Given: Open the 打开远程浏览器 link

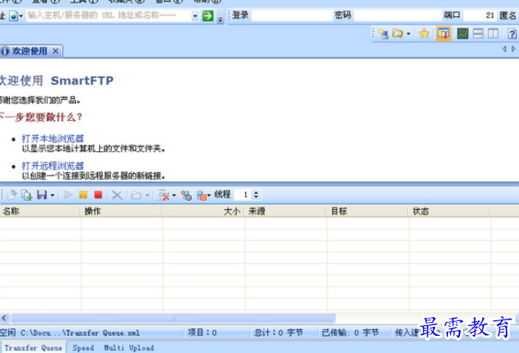Looking at the screenshot, I should click(x=53, y=165).
